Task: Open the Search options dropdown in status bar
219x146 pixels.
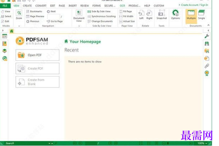Action: coord(49,144)
